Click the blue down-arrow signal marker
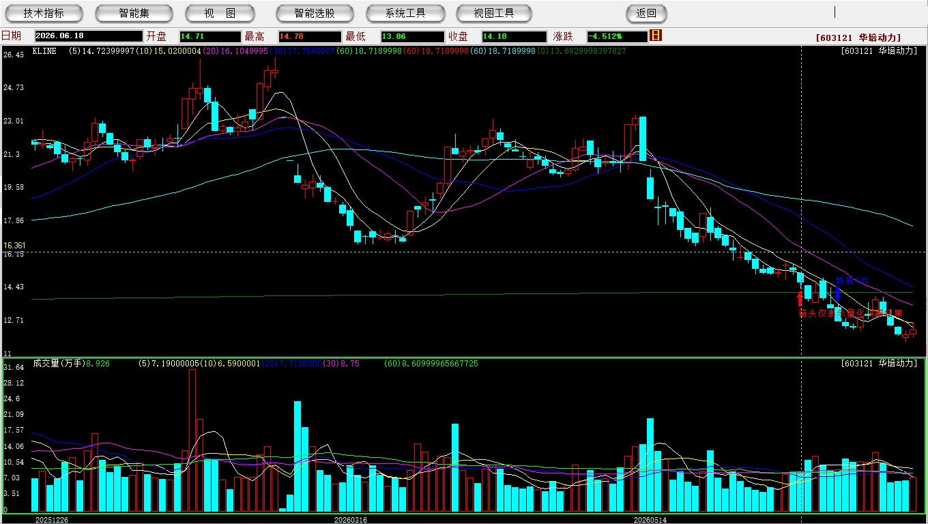The image size is (928, 524). tap(837, 295)
